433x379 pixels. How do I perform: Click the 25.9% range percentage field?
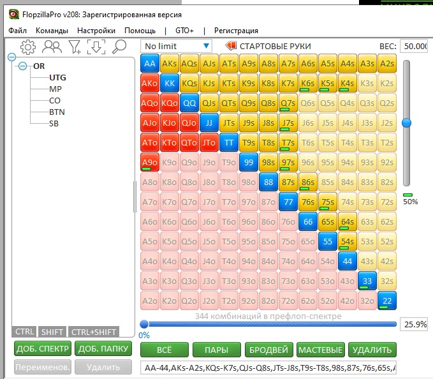pyautogui.click(x=414, y=324)
